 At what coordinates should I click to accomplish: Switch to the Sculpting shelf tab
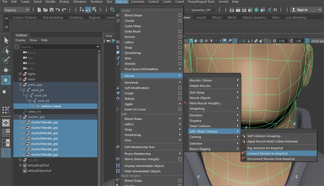tap(76, 18)
